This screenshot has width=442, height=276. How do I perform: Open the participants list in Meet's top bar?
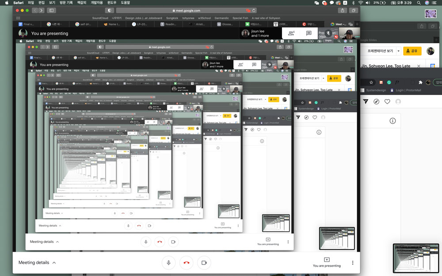pos(291,33)
